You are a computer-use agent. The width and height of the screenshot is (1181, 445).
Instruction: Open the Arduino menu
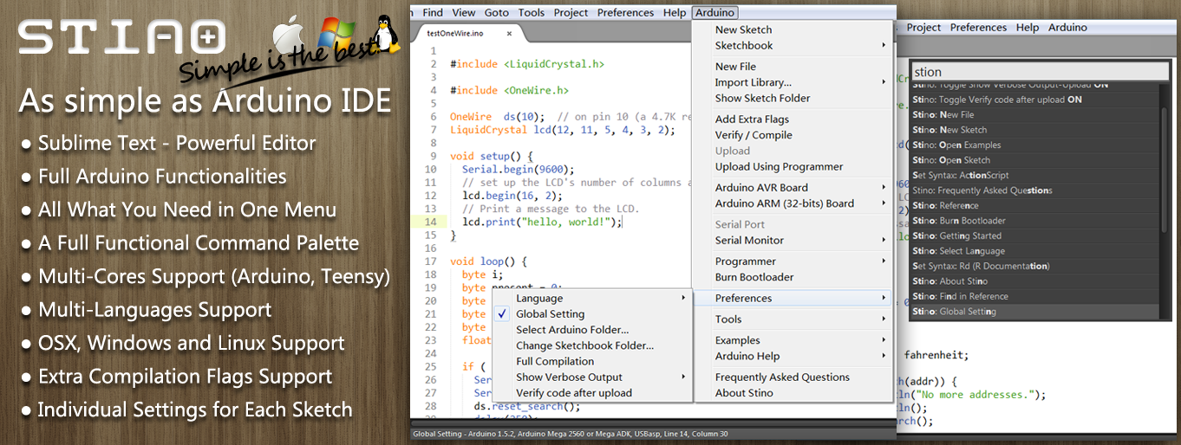pos(715,13)
